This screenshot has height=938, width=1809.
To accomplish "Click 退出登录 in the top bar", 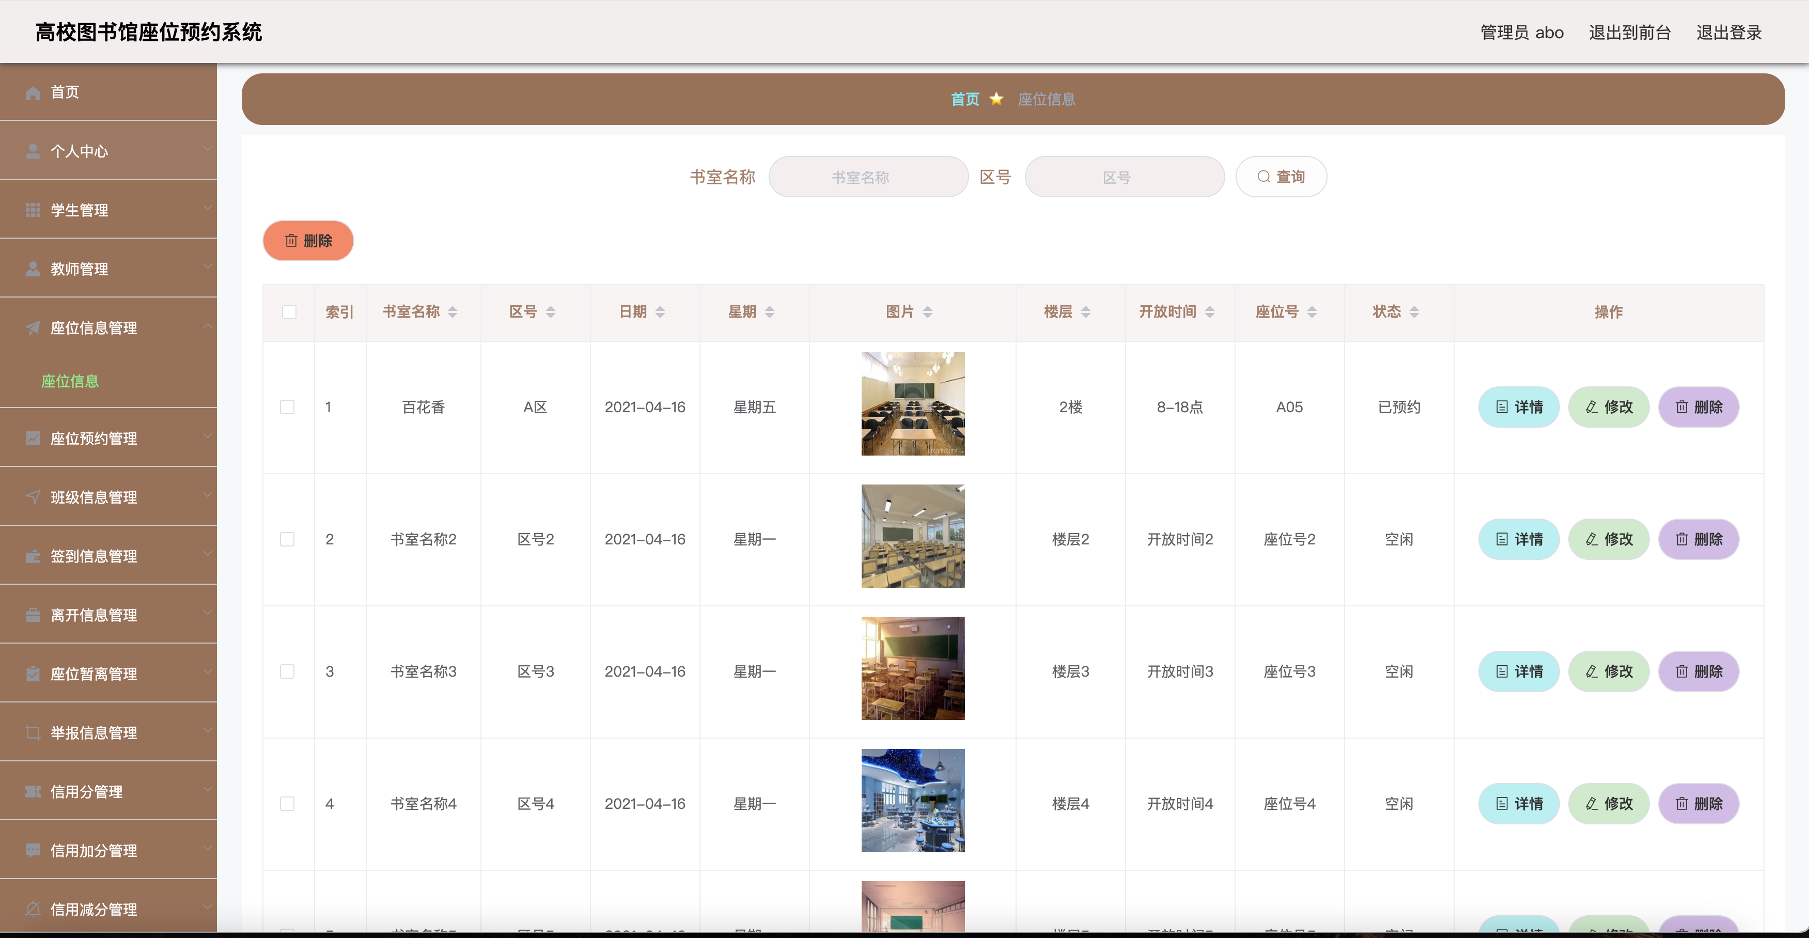I will (1729, 33).
